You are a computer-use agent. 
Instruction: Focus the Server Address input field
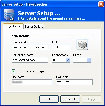tap(30, 47)
